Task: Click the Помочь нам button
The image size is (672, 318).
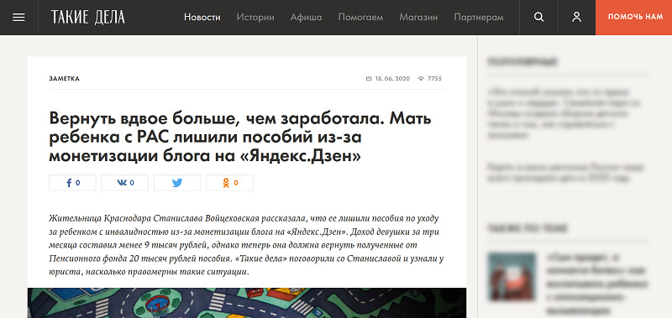Action: pyautogui.click(x=634, y=18)
